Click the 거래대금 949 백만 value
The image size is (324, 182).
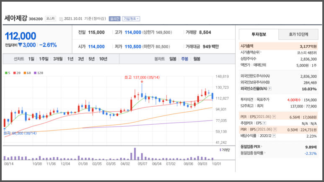(x=210, y=46)
